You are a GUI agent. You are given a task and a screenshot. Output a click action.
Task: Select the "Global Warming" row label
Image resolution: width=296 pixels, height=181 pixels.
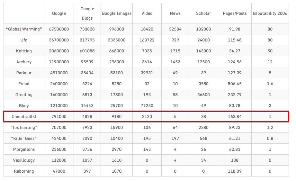(x=24, y=29)
